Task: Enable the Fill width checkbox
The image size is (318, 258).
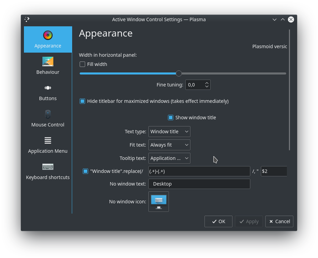Action: point(82,64)
